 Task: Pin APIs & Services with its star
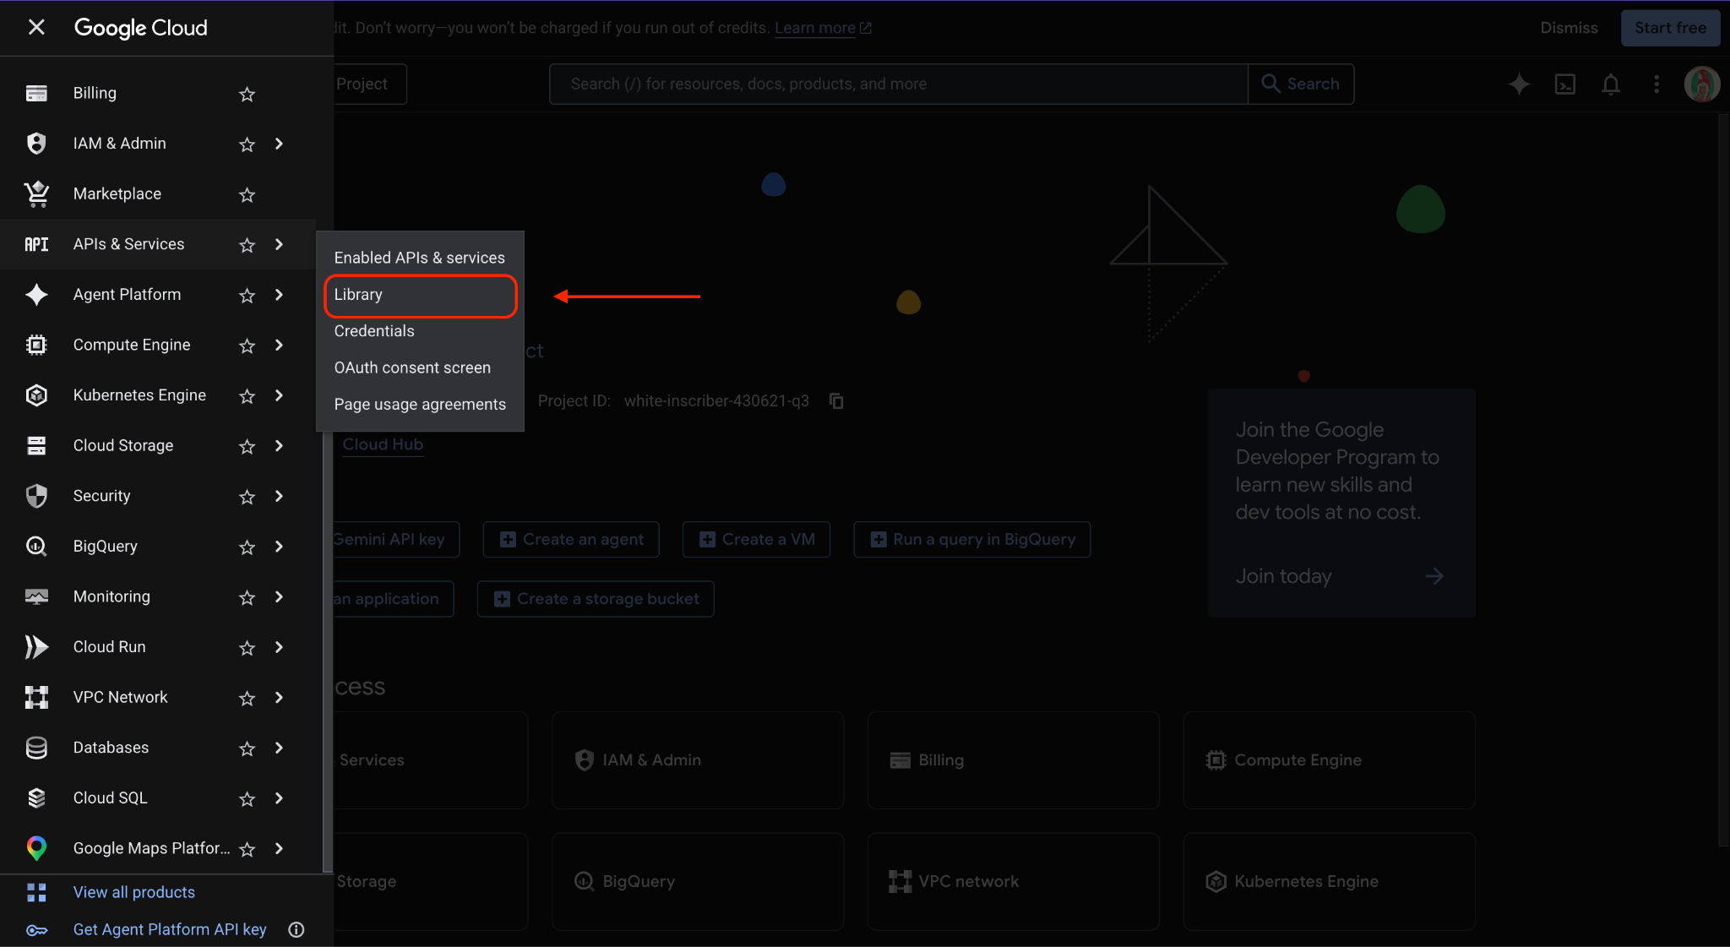pyautogui.click(x=247, y=245)
